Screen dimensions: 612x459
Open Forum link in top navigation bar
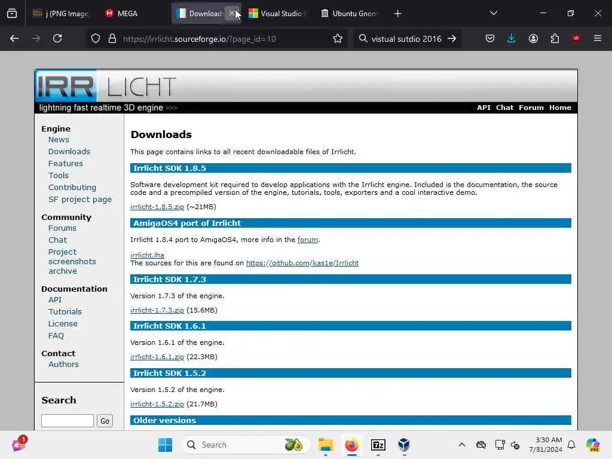pyautogui.click(x=531, y=108)
